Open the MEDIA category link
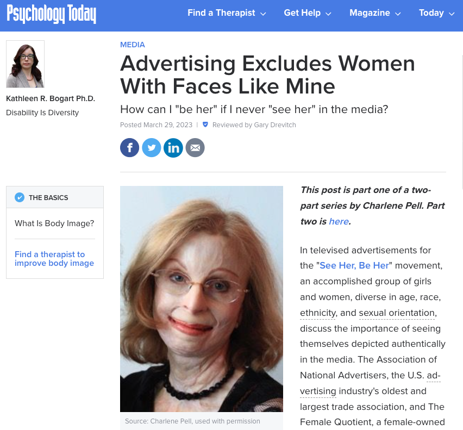Viewport: 463px width, 430px height. tap(133, 45)
